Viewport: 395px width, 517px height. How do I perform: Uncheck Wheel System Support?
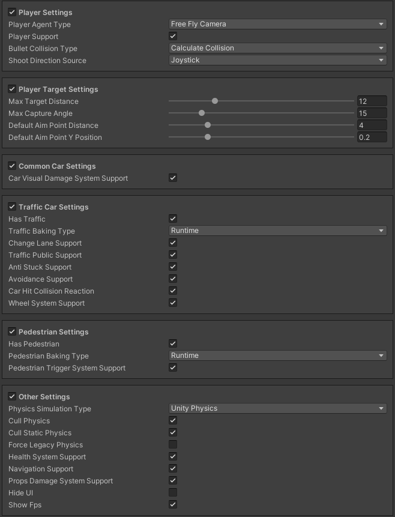tap(173, 303)
